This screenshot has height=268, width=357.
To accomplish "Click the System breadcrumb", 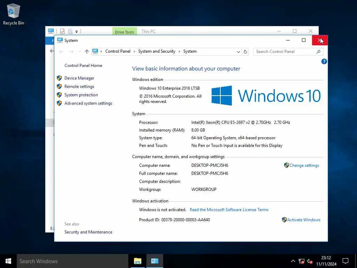I will click(x=190, y=52).
